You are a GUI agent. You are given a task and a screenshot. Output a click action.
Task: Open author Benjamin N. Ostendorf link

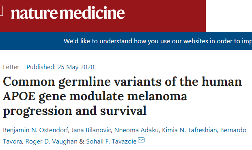[36, 130]
